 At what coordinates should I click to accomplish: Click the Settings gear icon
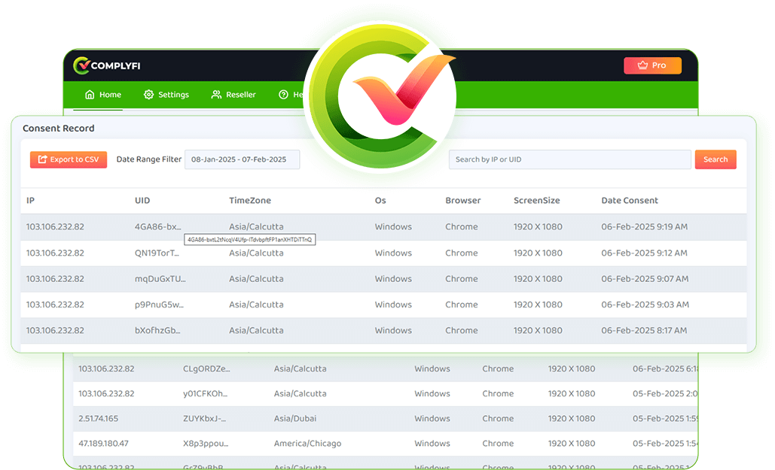[148, 95]
